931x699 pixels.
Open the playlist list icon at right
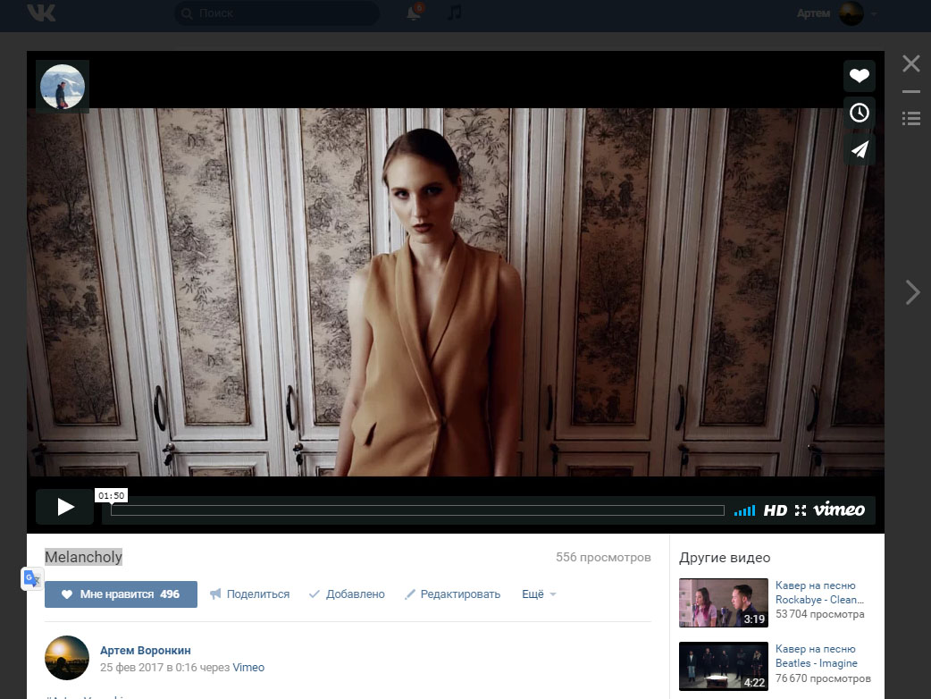pyautogui.click(x=910, y=118)
